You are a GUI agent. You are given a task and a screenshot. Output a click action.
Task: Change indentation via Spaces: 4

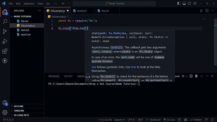click(119, 120)
